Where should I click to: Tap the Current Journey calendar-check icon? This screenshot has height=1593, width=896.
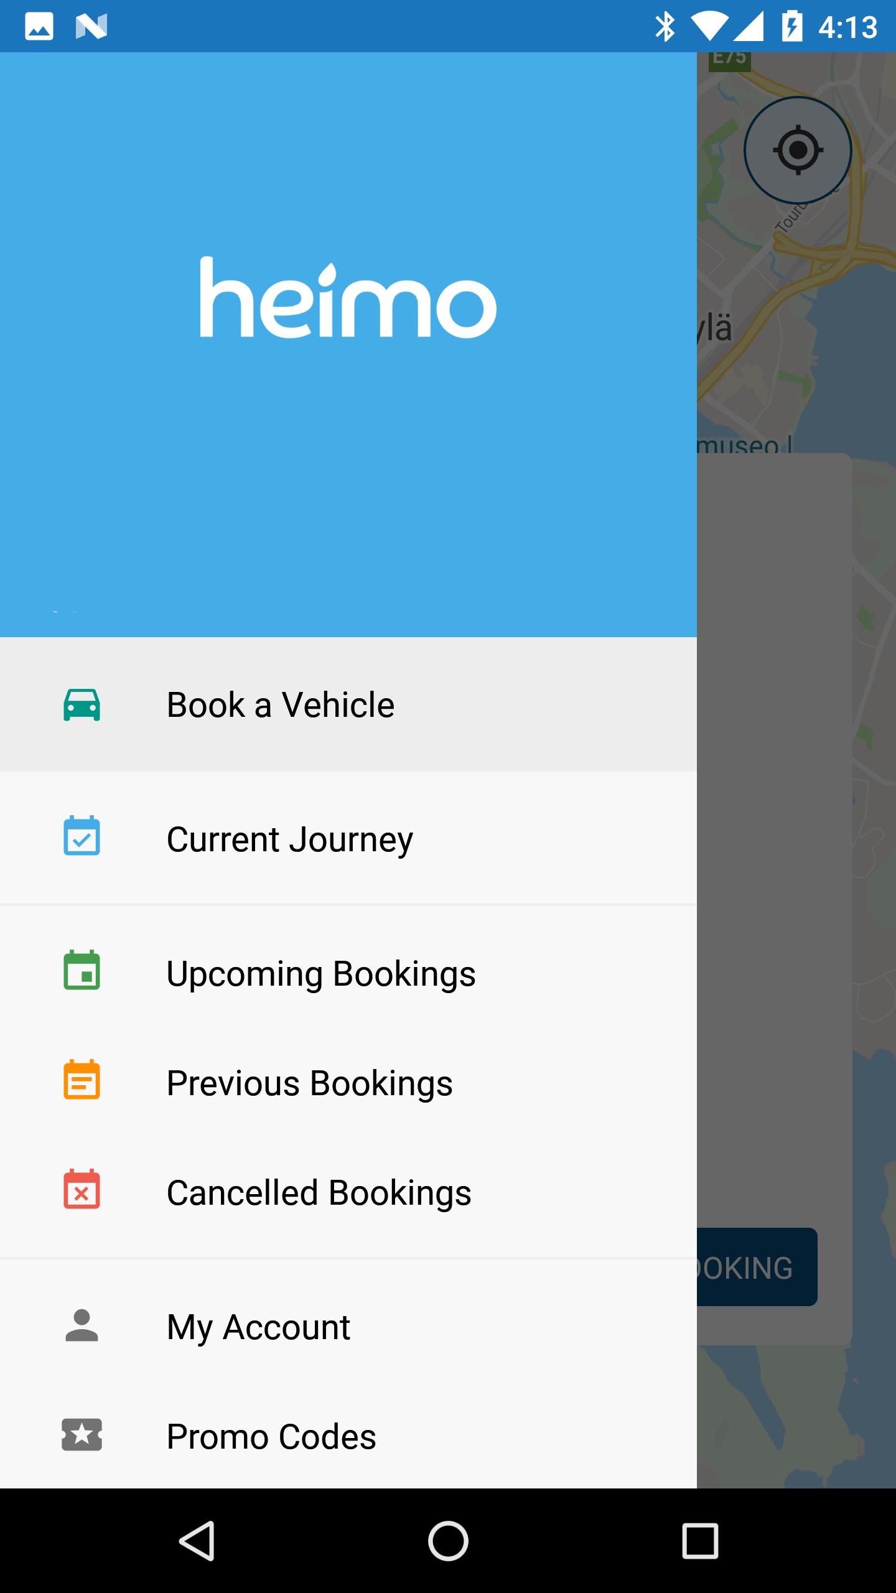(82, 836)
